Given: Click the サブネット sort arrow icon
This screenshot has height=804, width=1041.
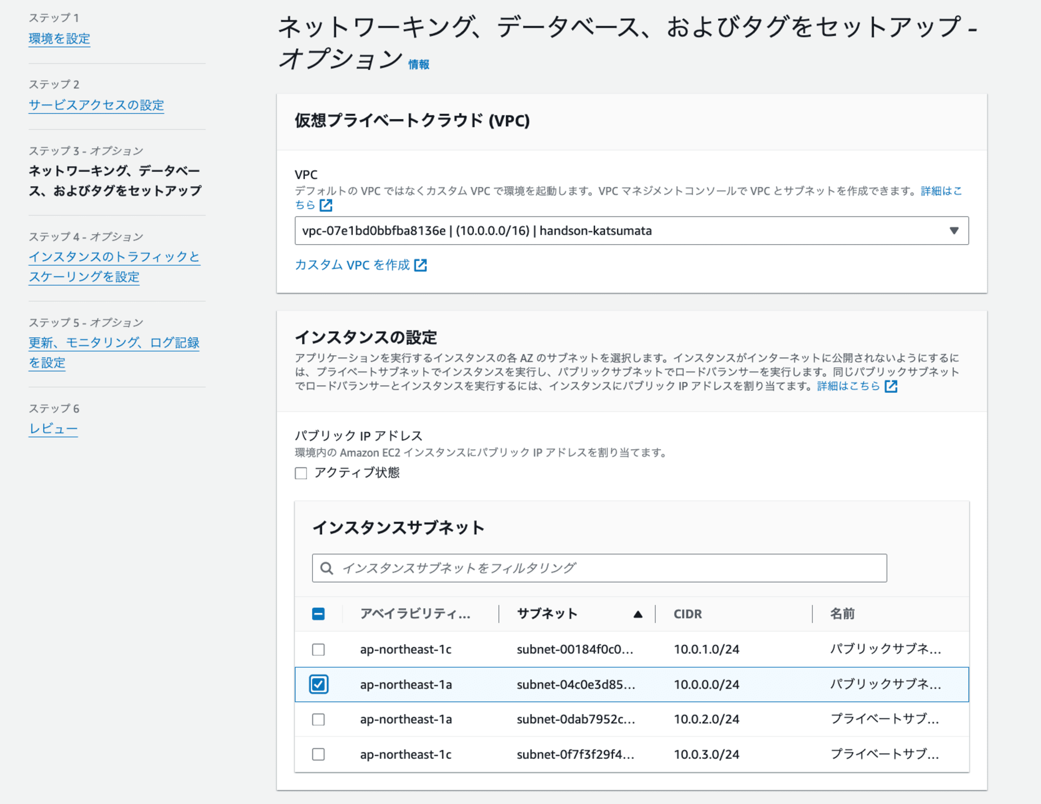Looking at the screenshot, I should point(638,615).
